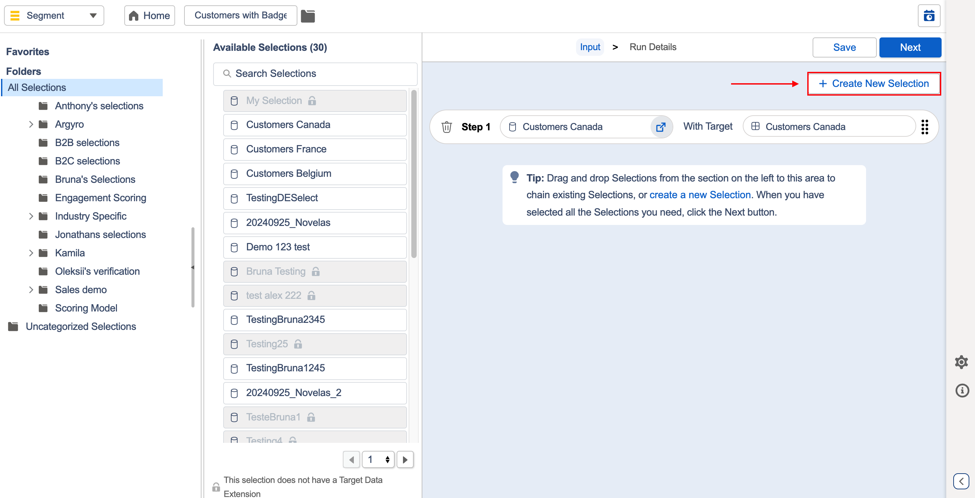Click the test alex 222 lock icon
The image size is (975, 498).
pos(311,295)
